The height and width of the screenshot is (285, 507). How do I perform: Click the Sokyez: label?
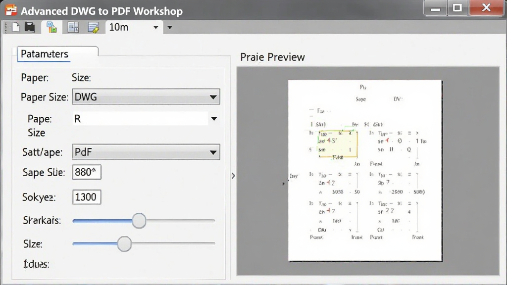tap(39, 197)
